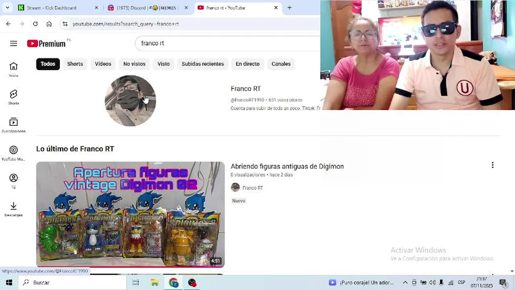Viewport: 515px width, 290px height.
Task: Click the Nuevo badge
Action: click(239, 201)
